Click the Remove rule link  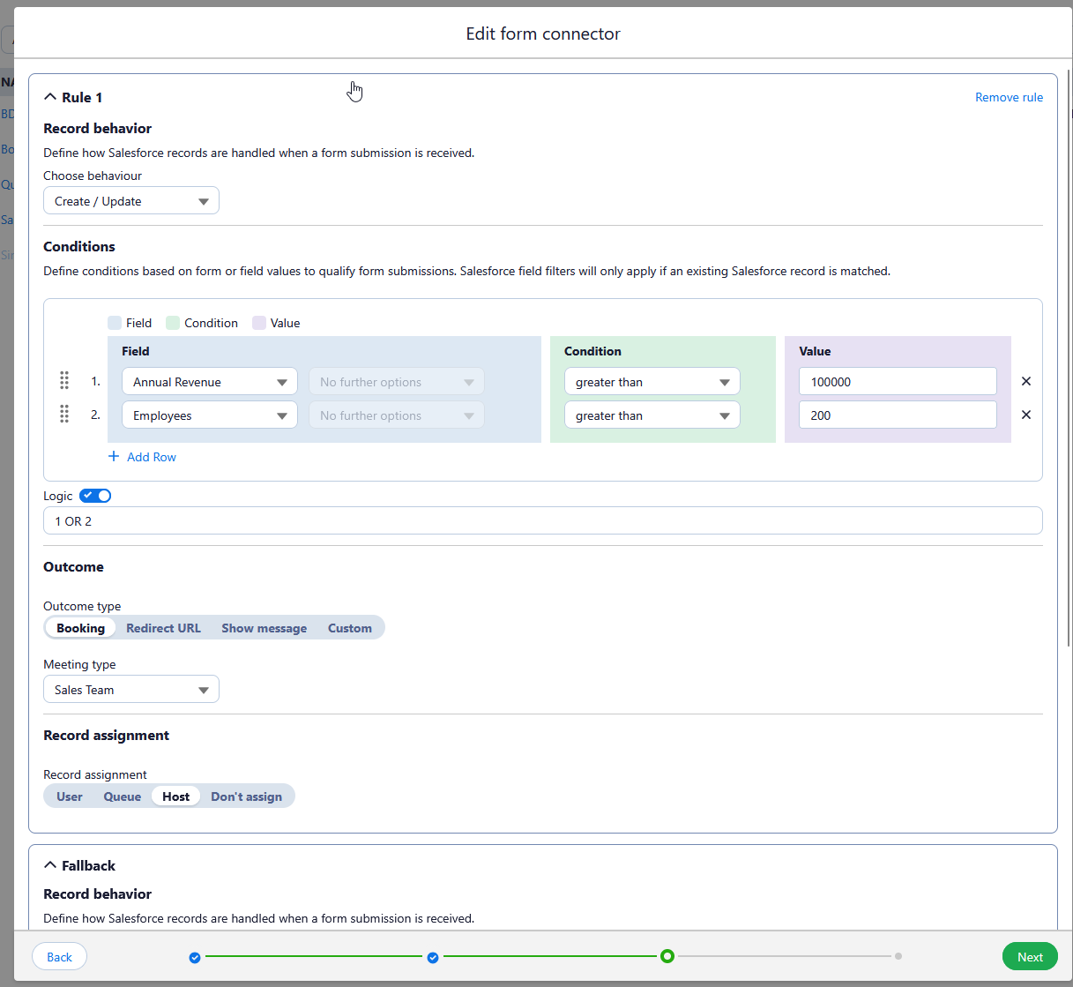[x=1009, y=97]
